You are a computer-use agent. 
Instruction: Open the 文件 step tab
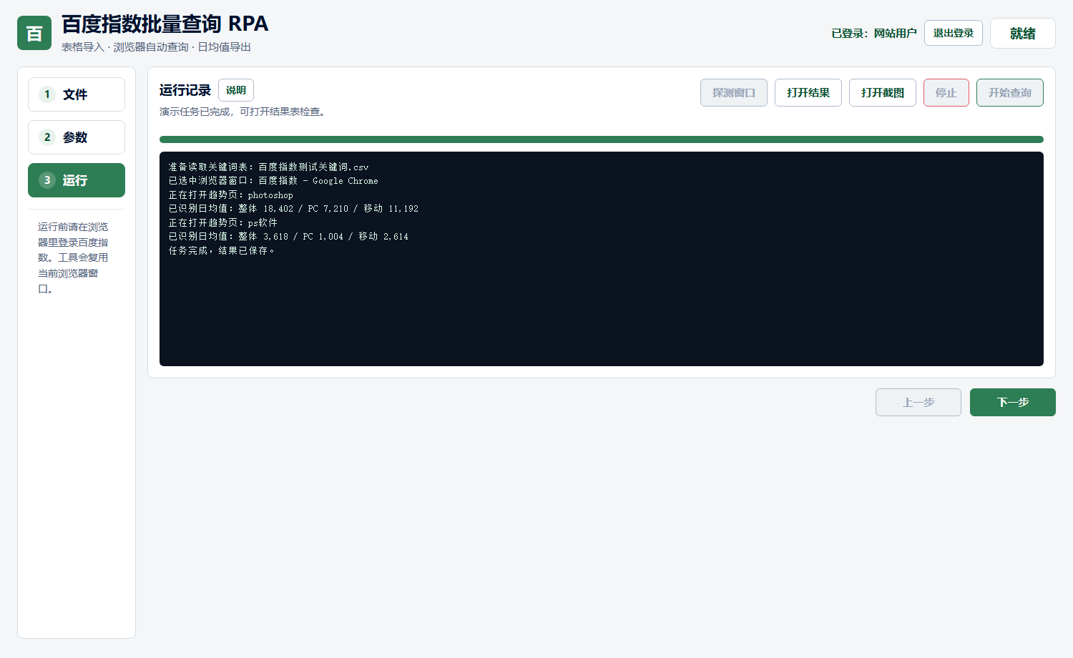[x=77, y=94]
